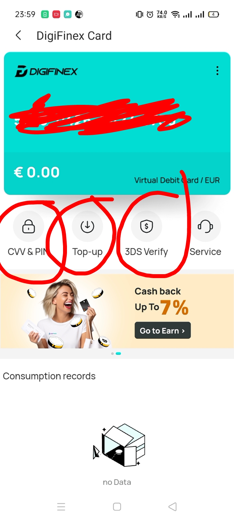Tap the back arrow next to DigiFinex Card
234x521 pixels.
pos(19,35)
